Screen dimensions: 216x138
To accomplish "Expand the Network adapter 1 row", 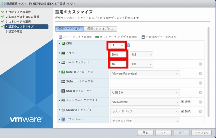I will [x=59, y=100].
